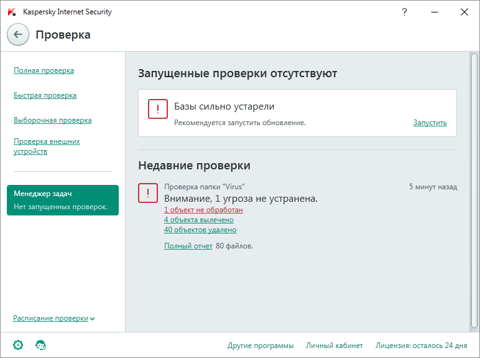
Task: Click the Kaspersky logo in title bar
Action: (12, 12)
